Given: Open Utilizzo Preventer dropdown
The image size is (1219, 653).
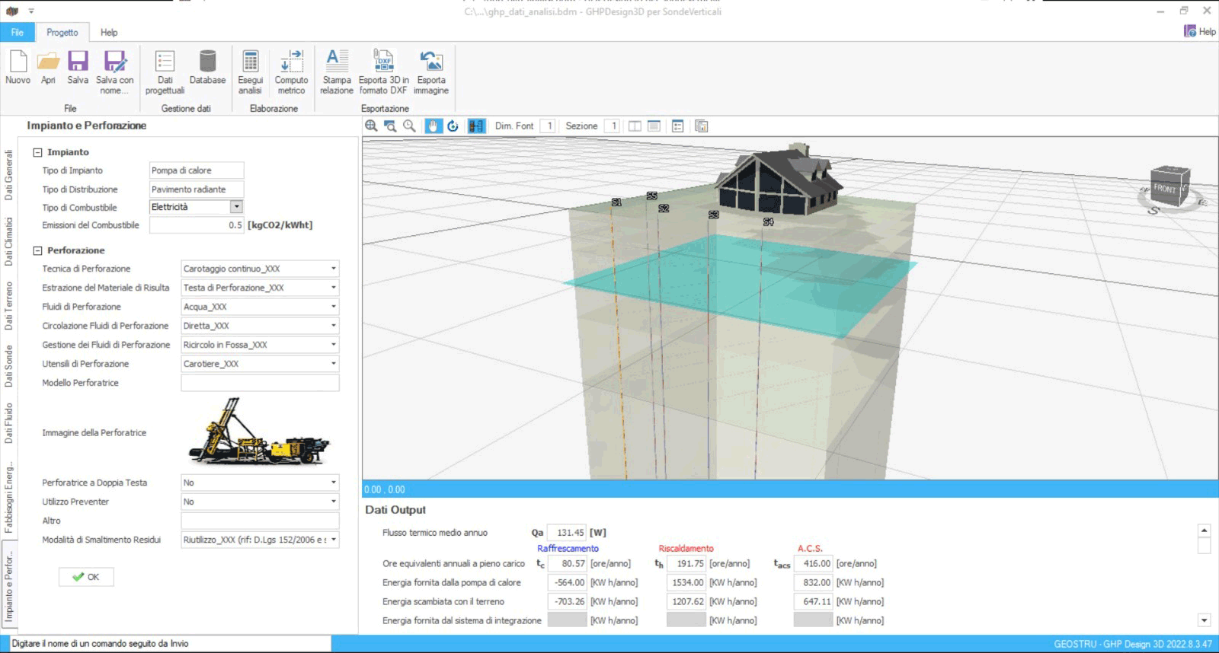Looking at the screenshot, I should 333,502.
